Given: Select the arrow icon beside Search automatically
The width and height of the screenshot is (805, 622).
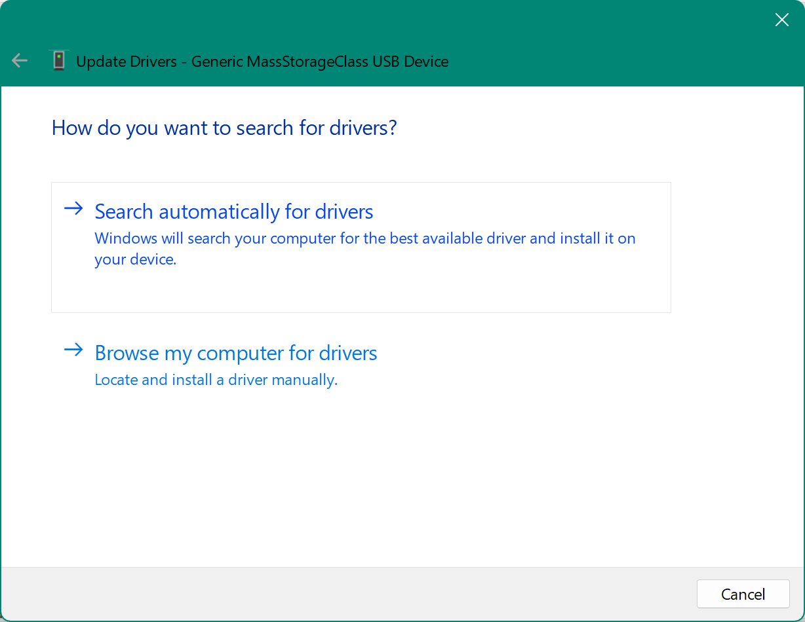Looking at the screenshot, I should (x=73, y=209).
